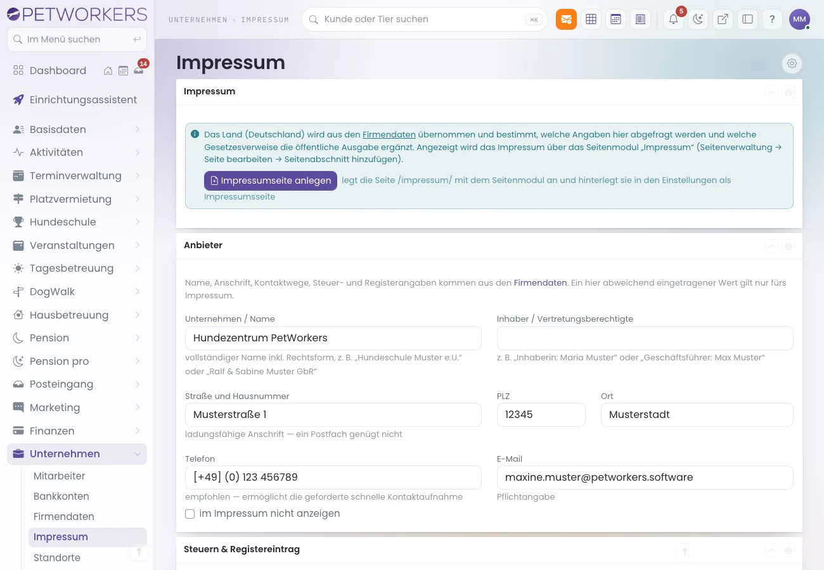
Task: Click 'Impressumseite anlegen' button
Action: [x=271, y=180]
